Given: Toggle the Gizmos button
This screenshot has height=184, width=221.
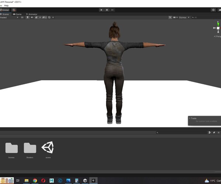Looking at the screenshot, I should click(183, 17).
